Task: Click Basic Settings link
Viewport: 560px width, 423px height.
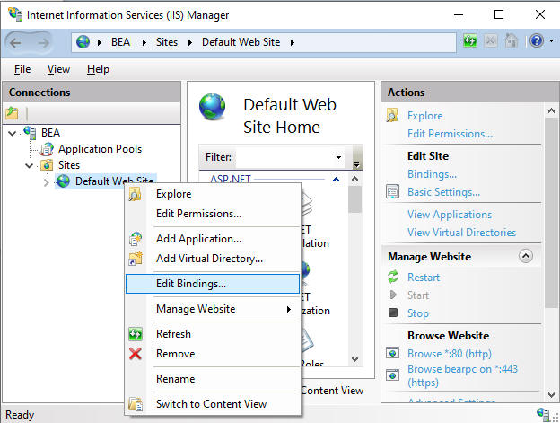Action: pos(443,192)
